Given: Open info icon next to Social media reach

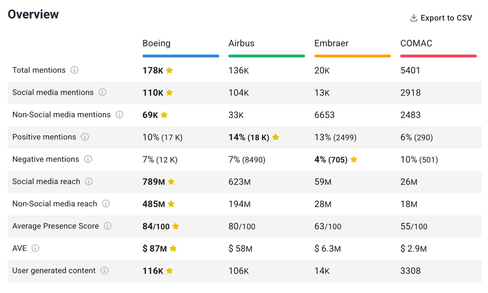Looking at the screenshot, I should pos(89,182).
